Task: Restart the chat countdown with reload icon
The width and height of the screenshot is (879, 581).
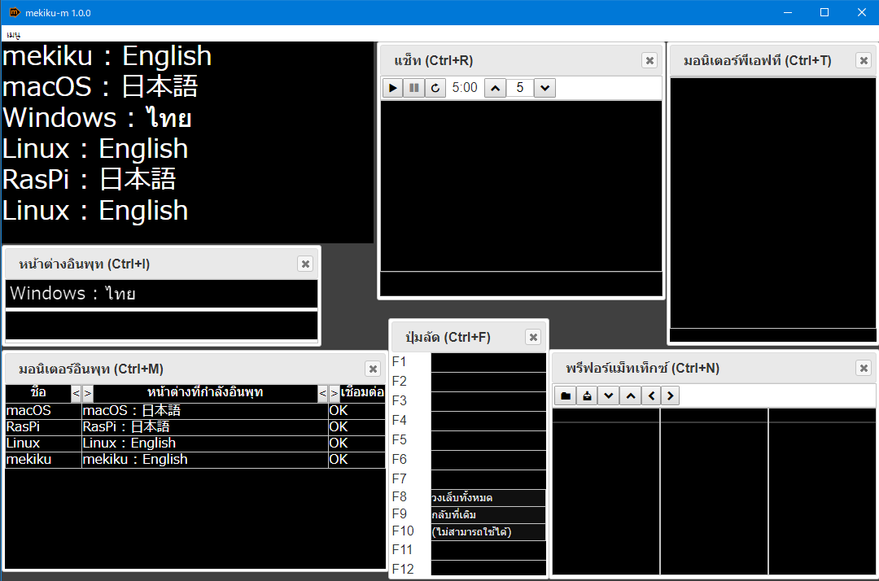Action: coord(435,87)
